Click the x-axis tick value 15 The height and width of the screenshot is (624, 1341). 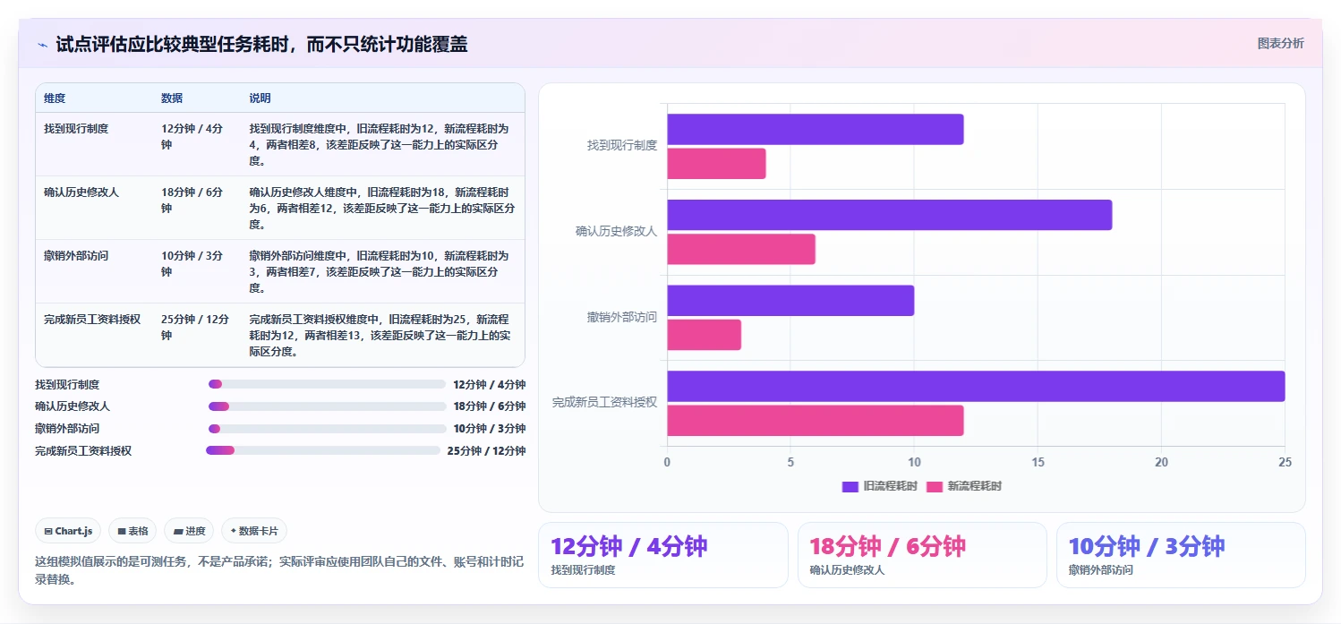1038,462
